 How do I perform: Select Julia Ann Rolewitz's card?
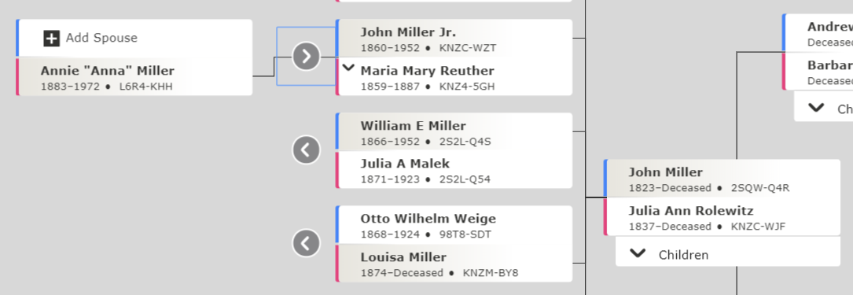pyautogui.click(x=722, y=216)
